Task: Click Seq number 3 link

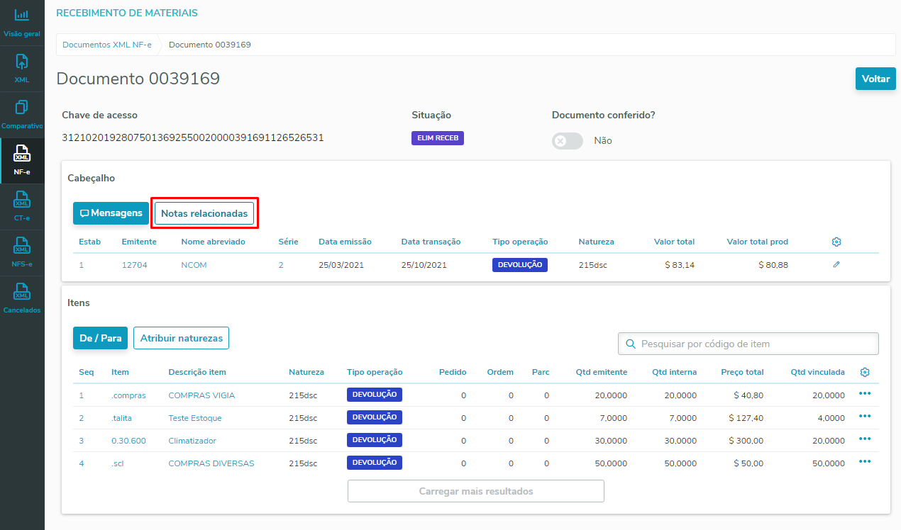Action: (x=81, y=441)
